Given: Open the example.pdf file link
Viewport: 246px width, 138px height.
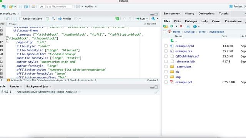Looking at the screenshot, I should (184, 82).
